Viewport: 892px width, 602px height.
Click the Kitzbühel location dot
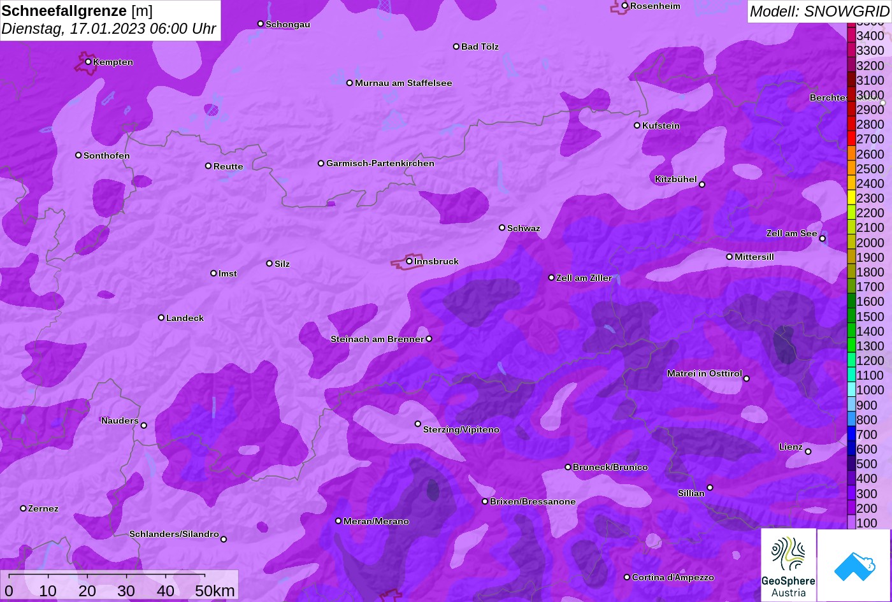(702, 185)
